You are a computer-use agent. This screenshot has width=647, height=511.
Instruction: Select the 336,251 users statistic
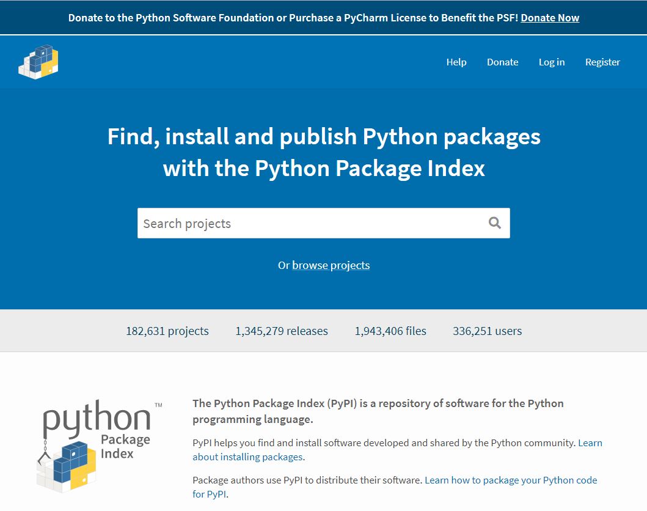(488, 331)
